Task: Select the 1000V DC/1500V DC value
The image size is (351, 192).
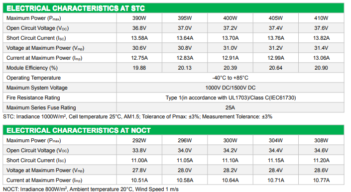Action: point(231,88)
